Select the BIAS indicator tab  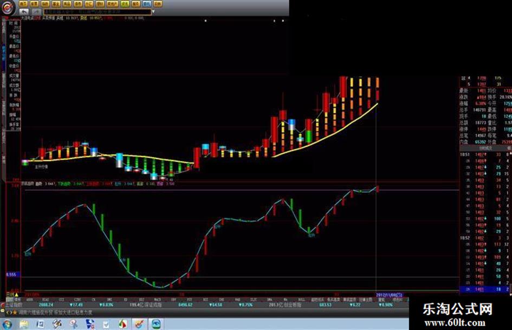click(46, 299)
